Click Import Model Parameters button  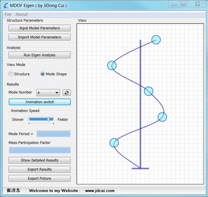(x=40, y=37)
